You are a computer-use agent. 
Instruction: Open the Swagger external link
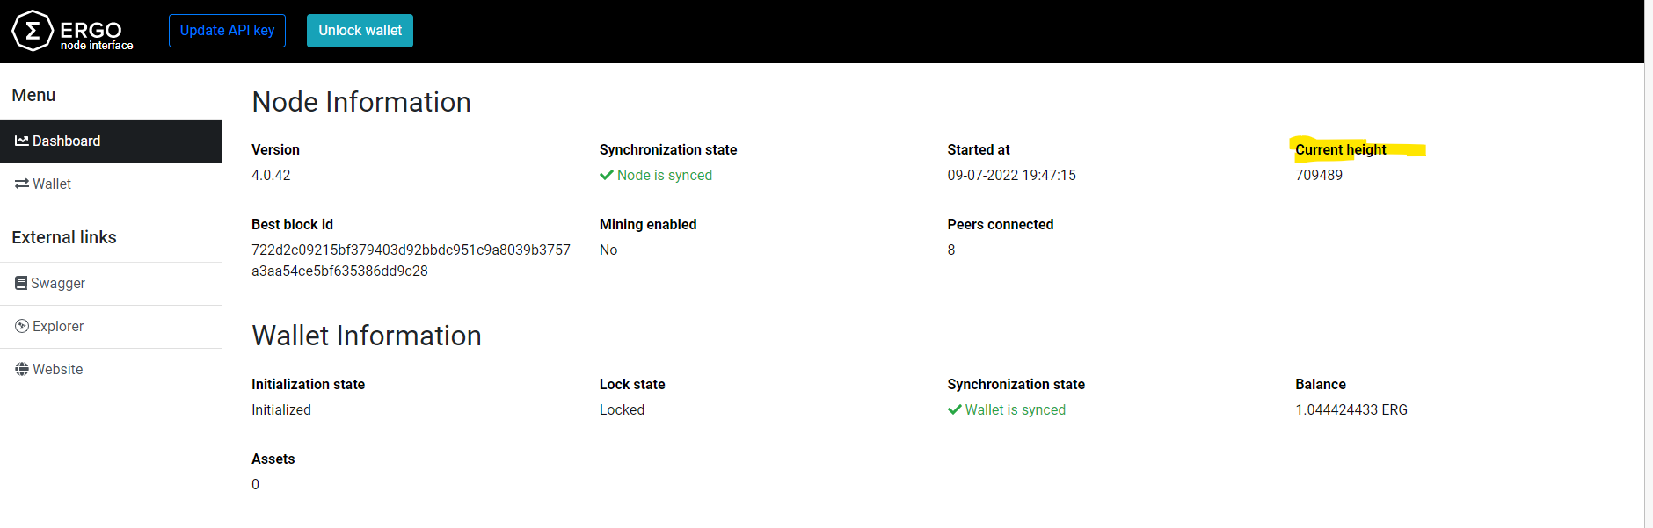point(58,283)
